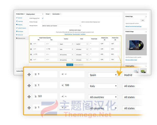This screenshot has width=157, height=125.
Task: Click move handle of the ≥ 101 row in small table
Action: pos(31,54)
